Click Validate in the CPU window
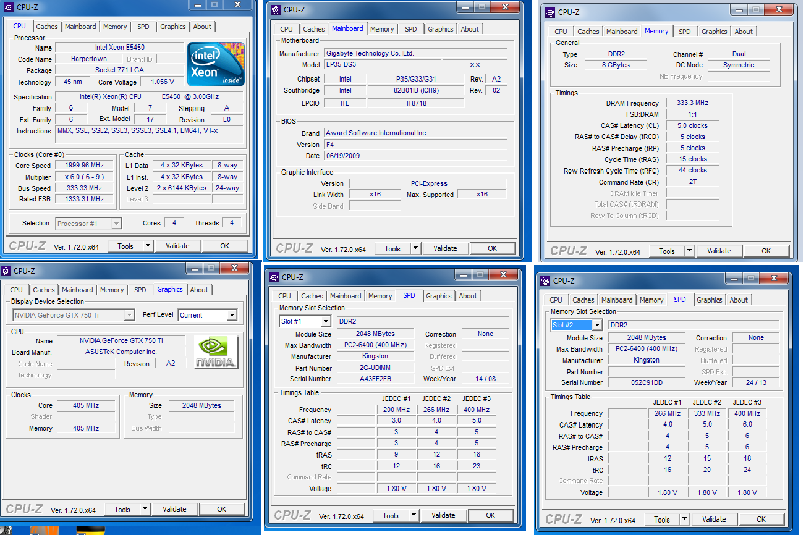The image size is (806, 535). pyautogui.click(x=177, y=246)
